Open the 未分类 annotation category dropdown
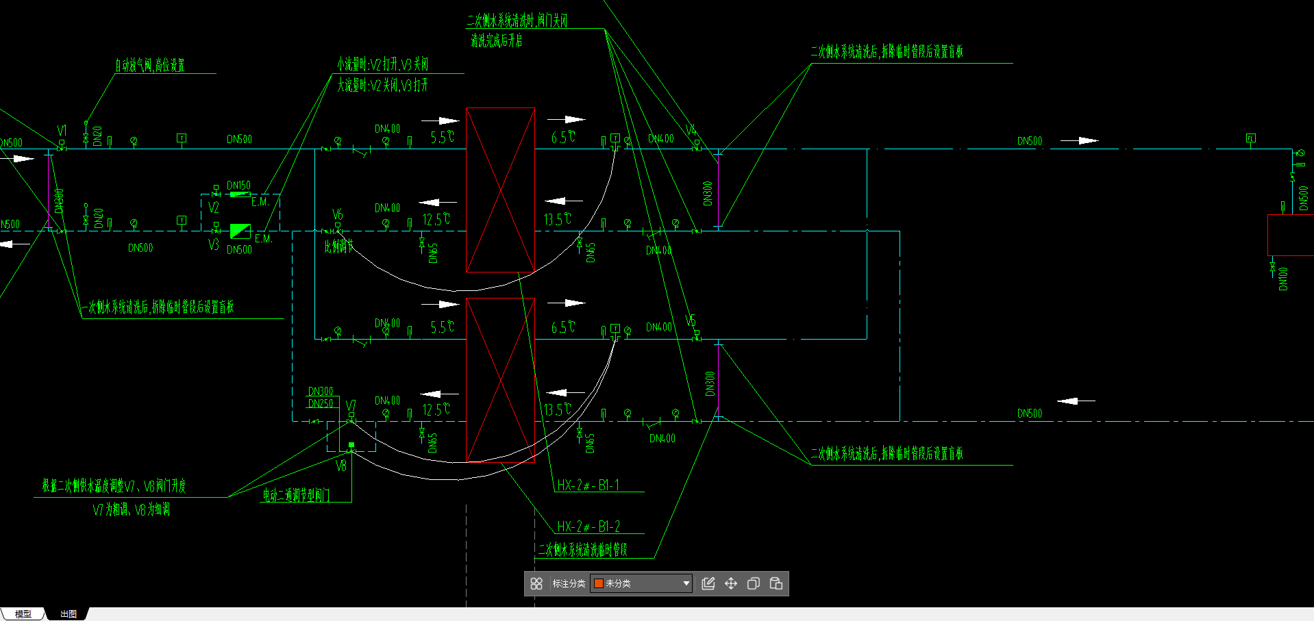 click(x=641, y=583)
